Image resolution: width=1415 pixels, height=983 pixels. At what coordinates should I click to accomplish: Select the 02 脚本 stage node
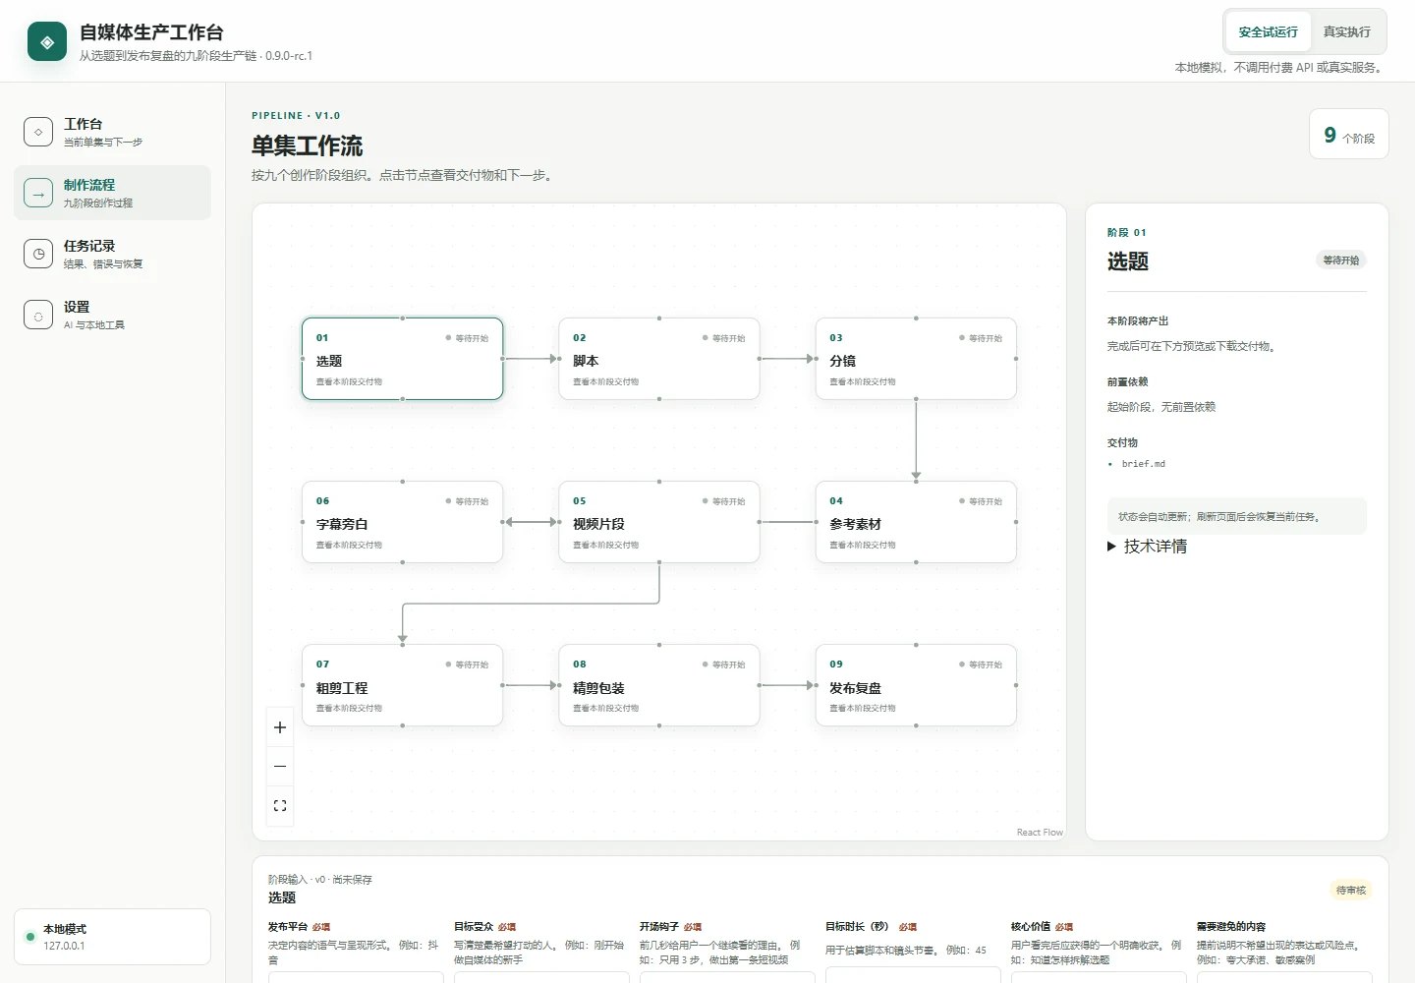659,359
